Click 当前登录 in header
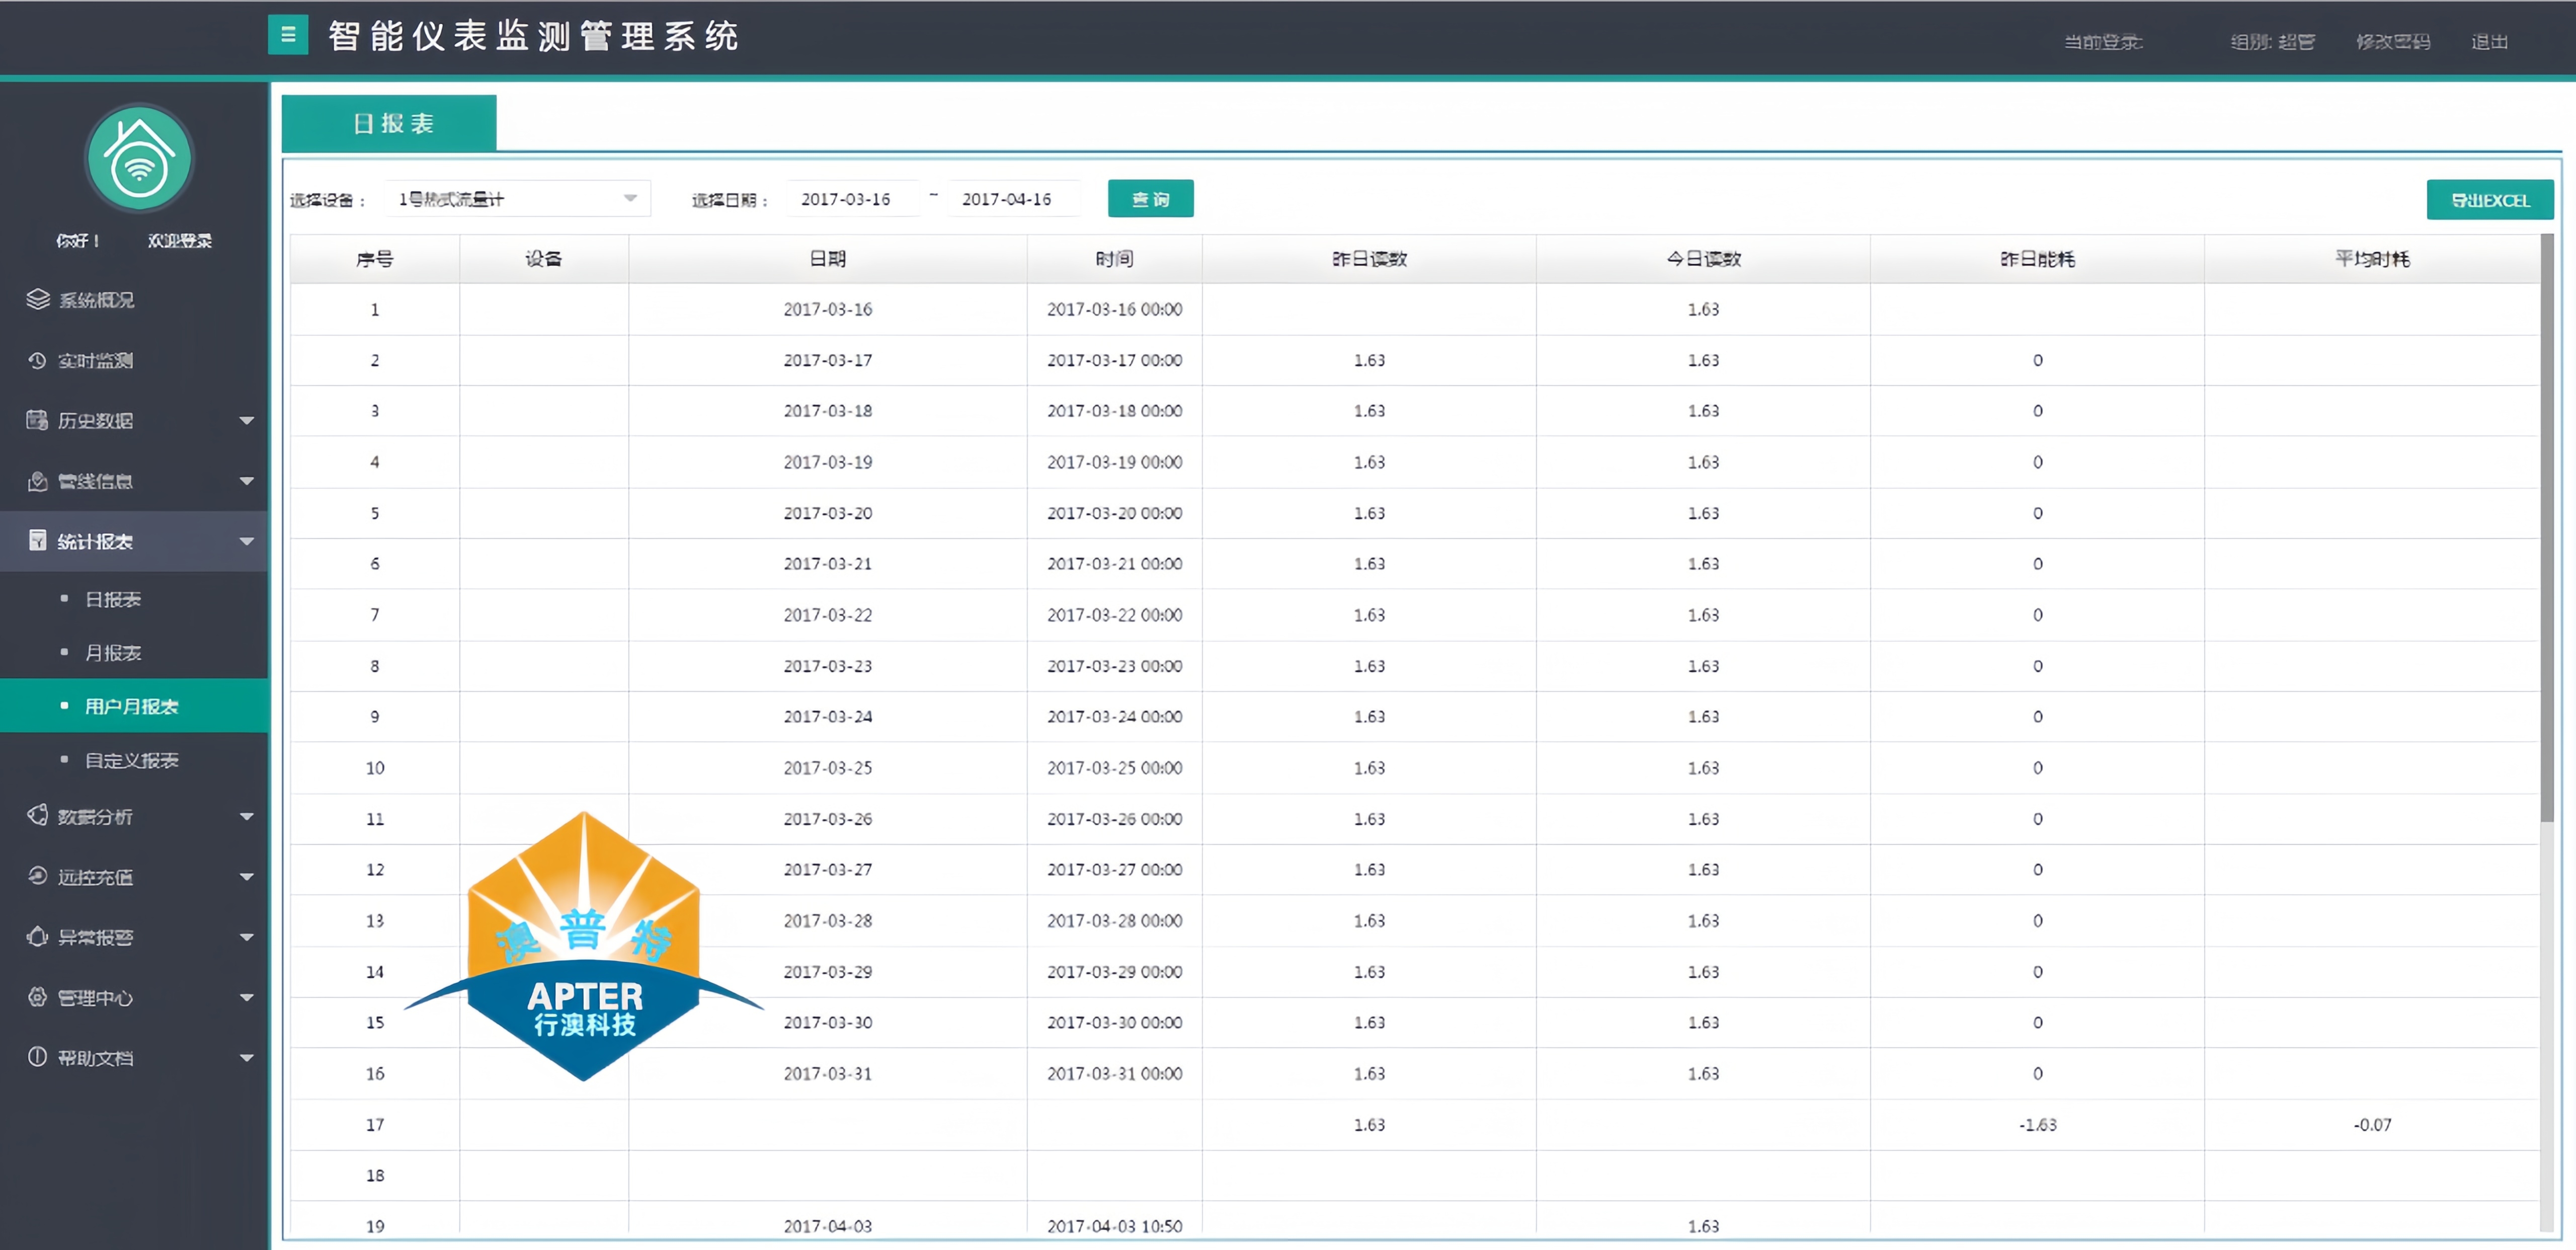 coord(2103,41)
